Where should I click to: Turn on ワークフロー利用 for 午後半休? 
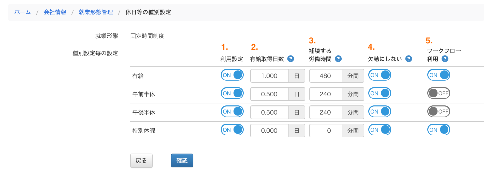[439, 112]
